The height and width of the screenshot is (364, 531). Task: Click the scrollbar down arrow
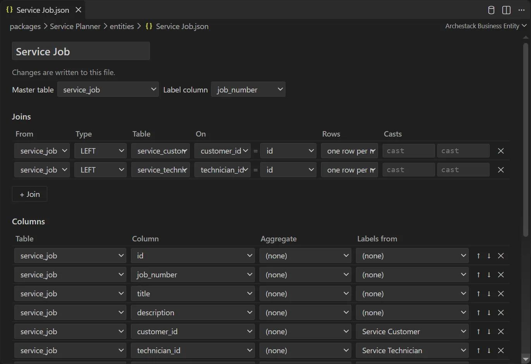pyautogui.click(x=526, y=359)
